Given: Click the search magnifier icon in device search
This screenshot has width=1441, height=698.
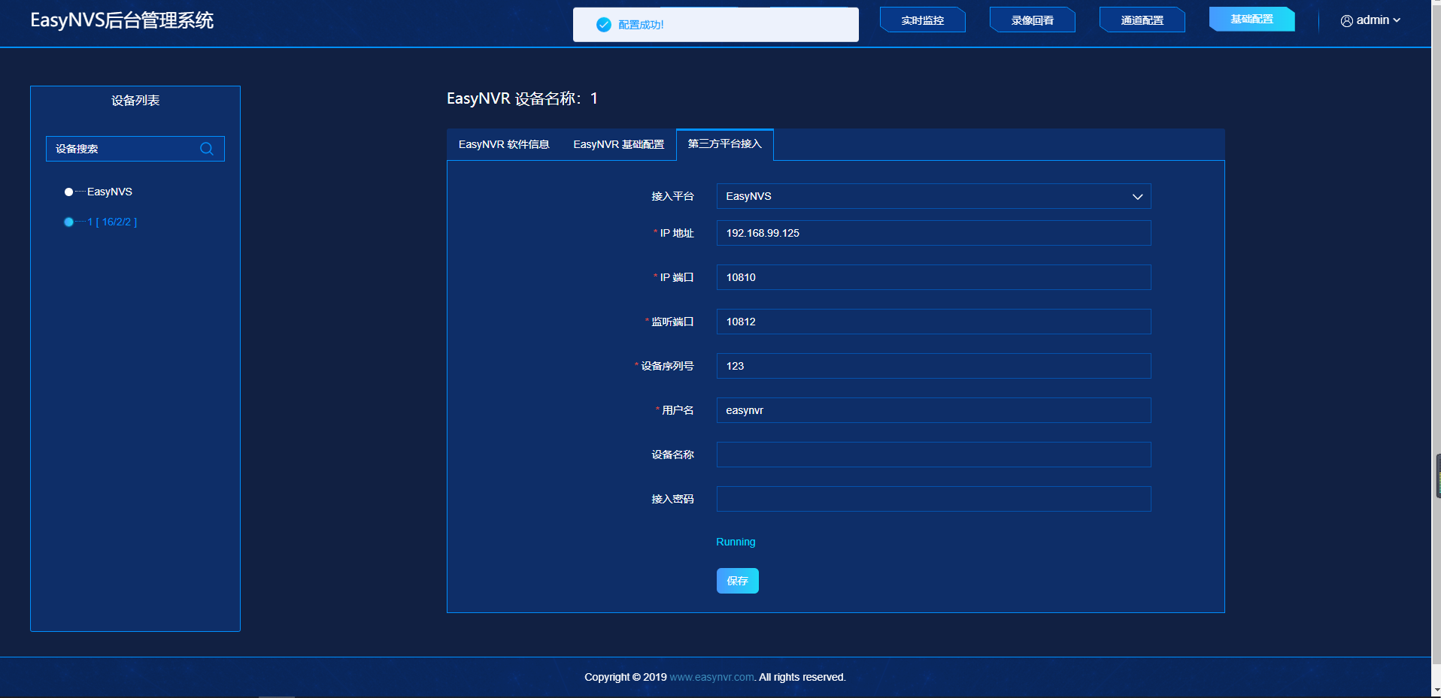Looking at the screenshot, I should click(x=207, y=149).
